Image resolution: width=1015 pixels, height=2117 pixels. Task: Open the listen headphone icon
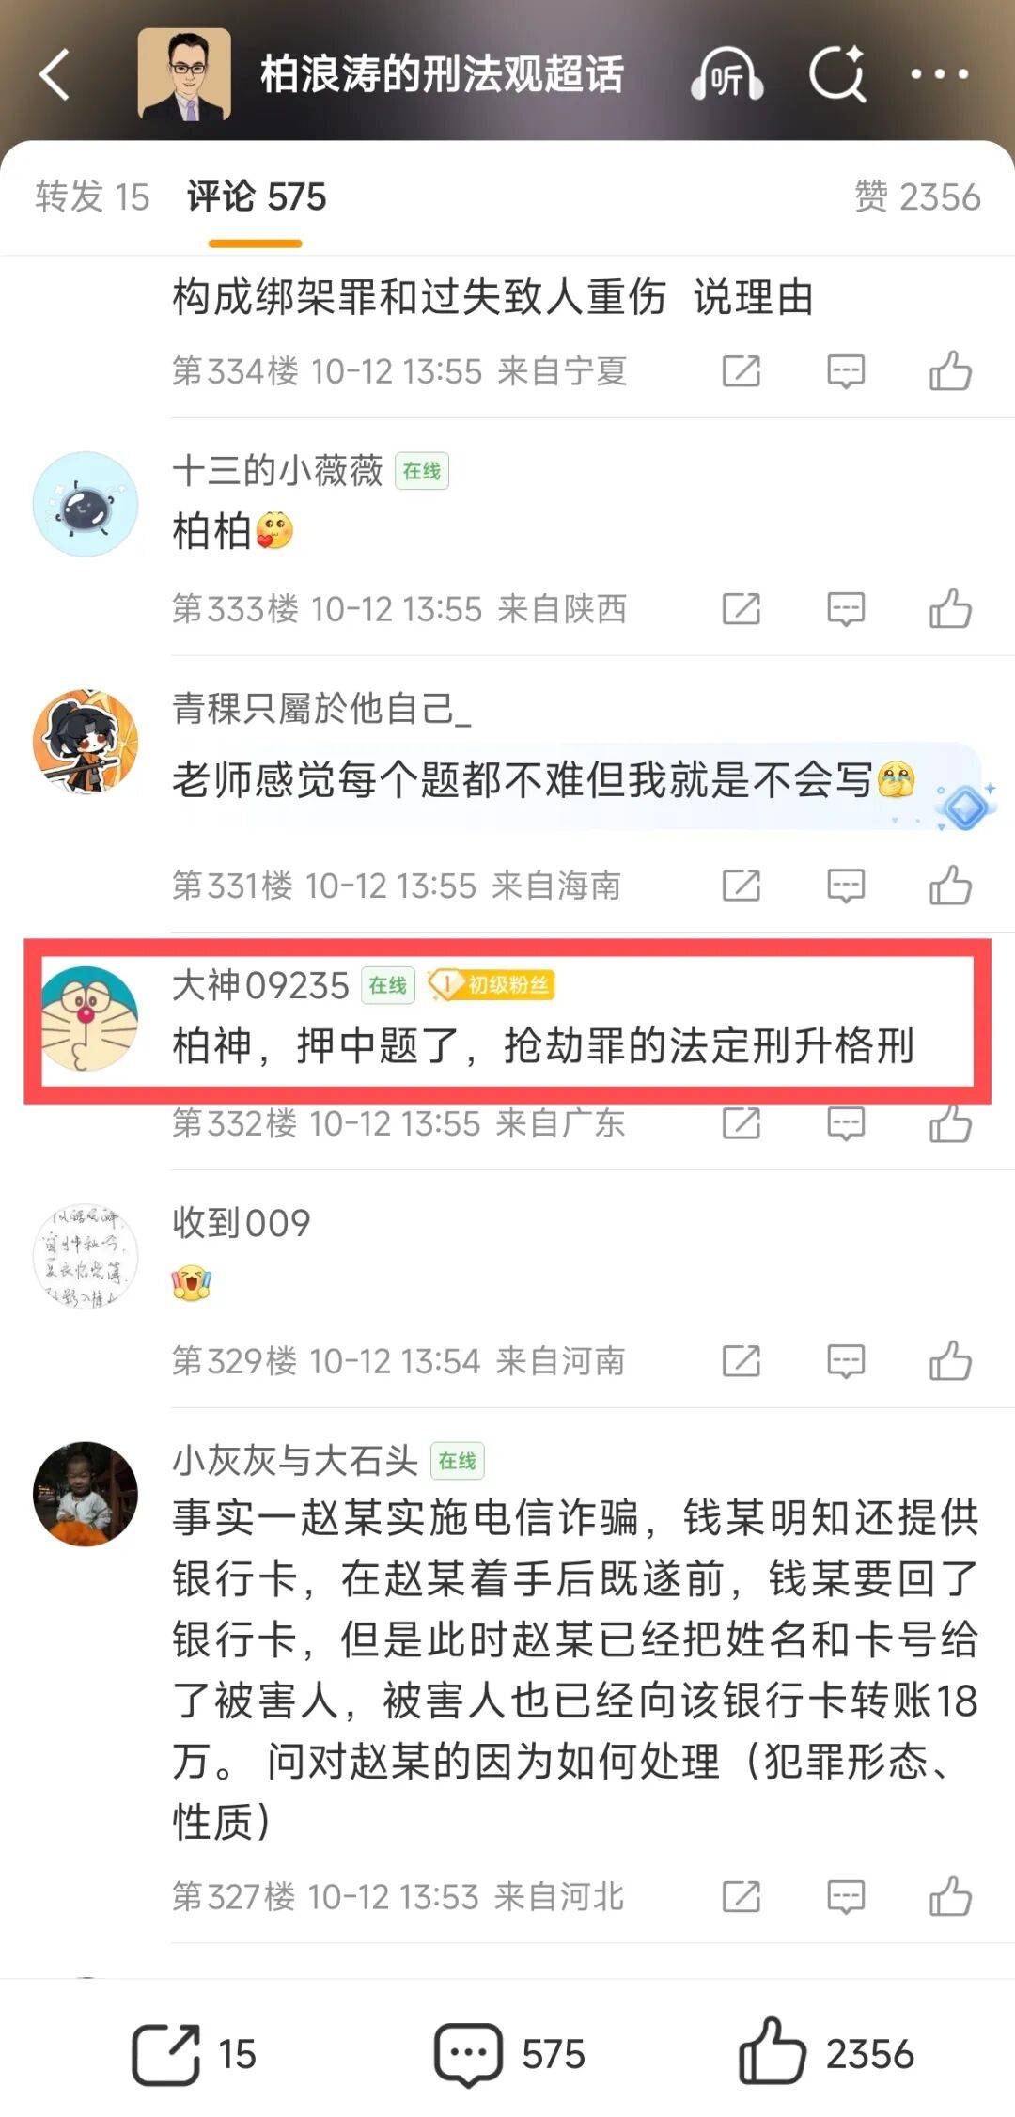coord(726,74)
